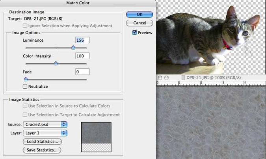This screenshot has height=159, width=266.
Task: Click the second round DPB-21.JPG window button
Action: (166, 78)
